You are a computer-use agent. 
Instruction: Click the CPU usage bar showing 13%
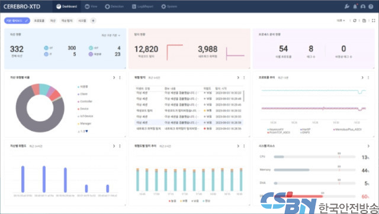[x=314, y=157]
